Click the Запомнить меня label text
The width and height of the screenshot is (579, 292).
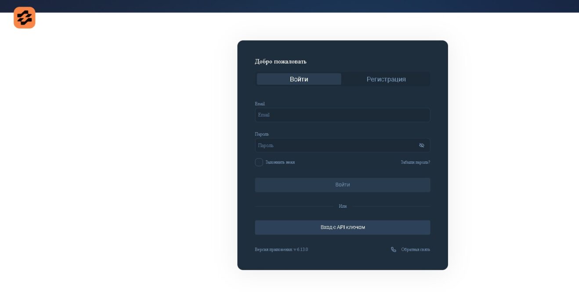point(280,162)
